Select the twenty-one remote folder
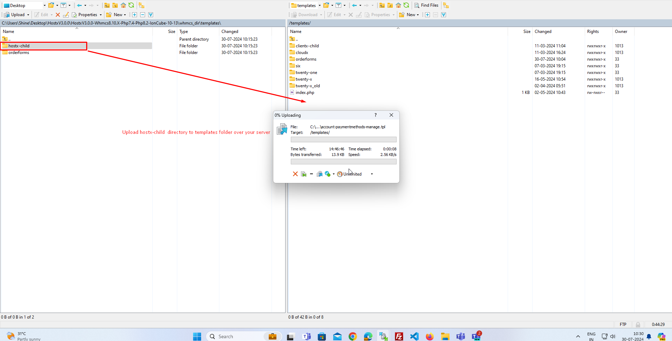The height and width of the screenshot is (341, 672). click(x=306, y=73)
